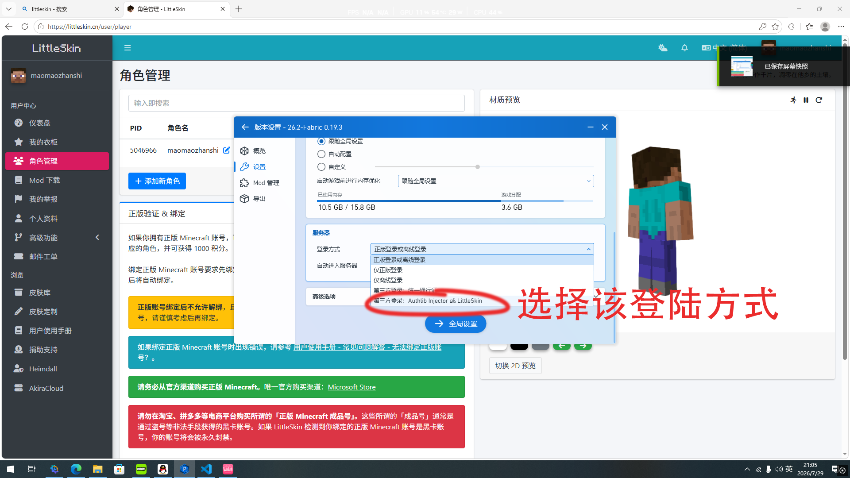The image size is (850, 478).
Task: Choose 仅离线登录 login option
Action: click(482, 280)
